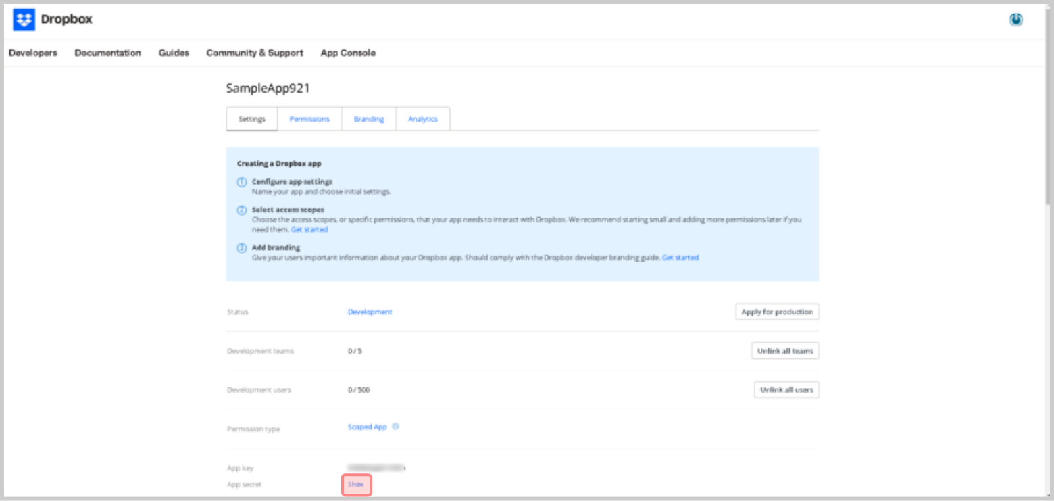This screenshot has height=501, width=1054.
Task: Switch to the Branding tab
Action: (x=369, y=119)
